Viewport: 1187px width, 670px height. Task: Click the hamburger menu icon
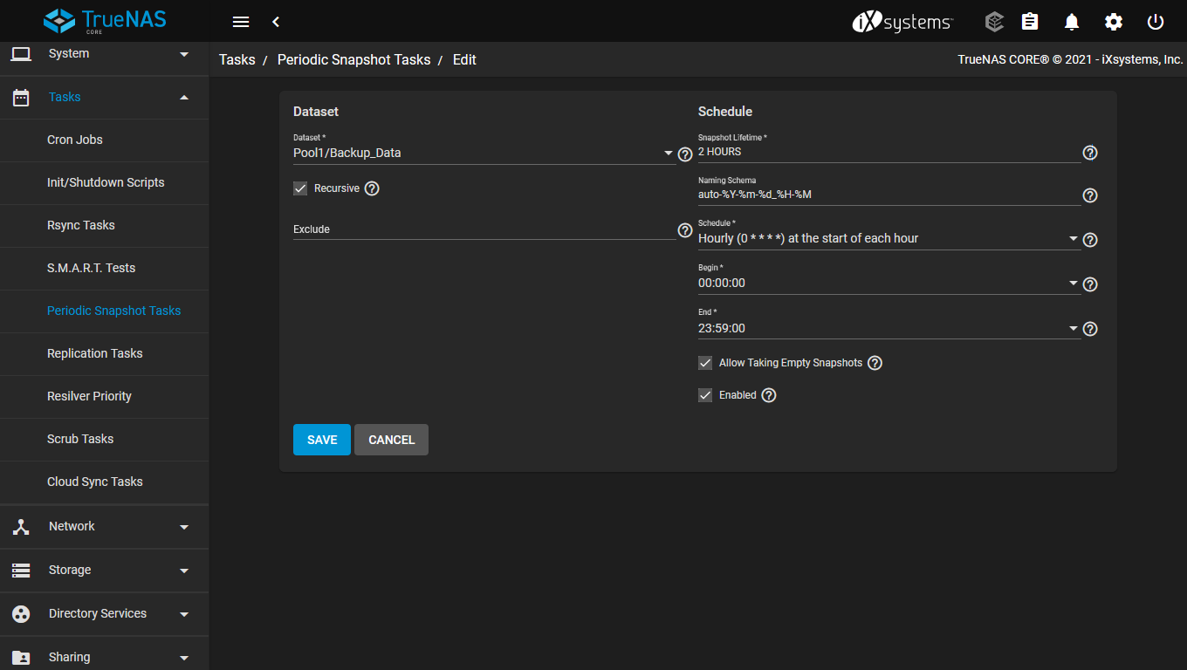241,22
